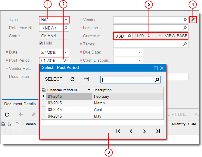Click the Description column header in the lookup
The image size is (202, 157).
[x=128, y=90]
